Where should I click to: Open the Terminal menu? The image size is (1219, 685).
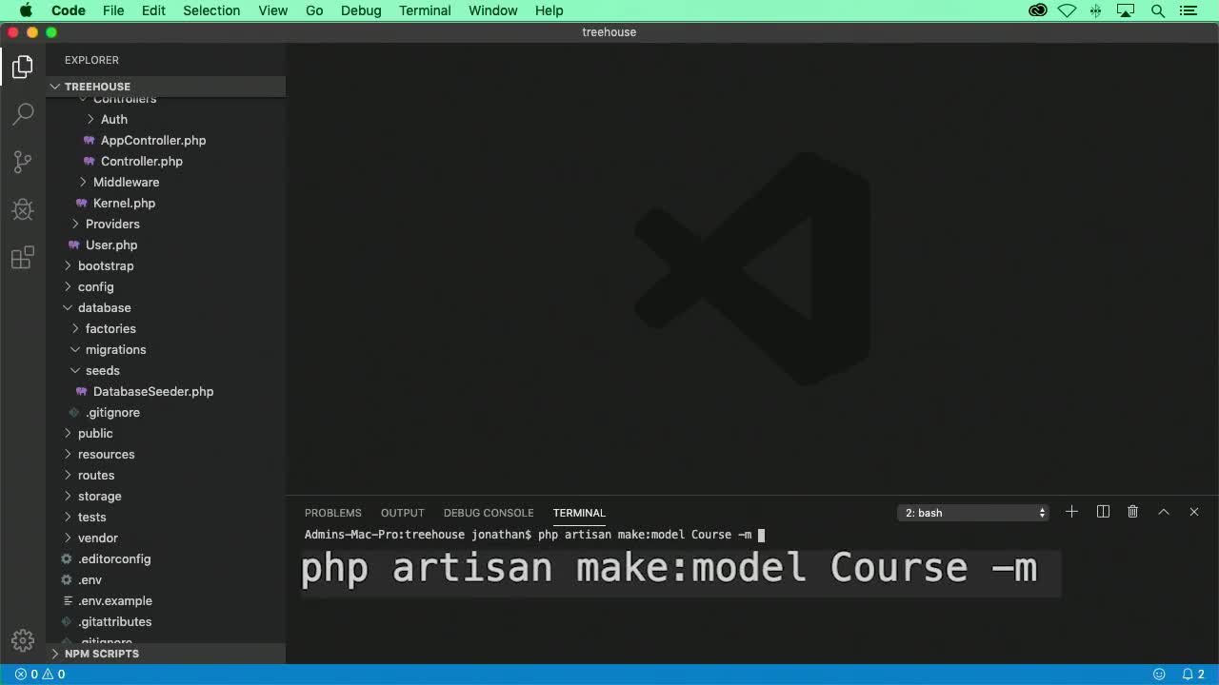pos(425,10)
